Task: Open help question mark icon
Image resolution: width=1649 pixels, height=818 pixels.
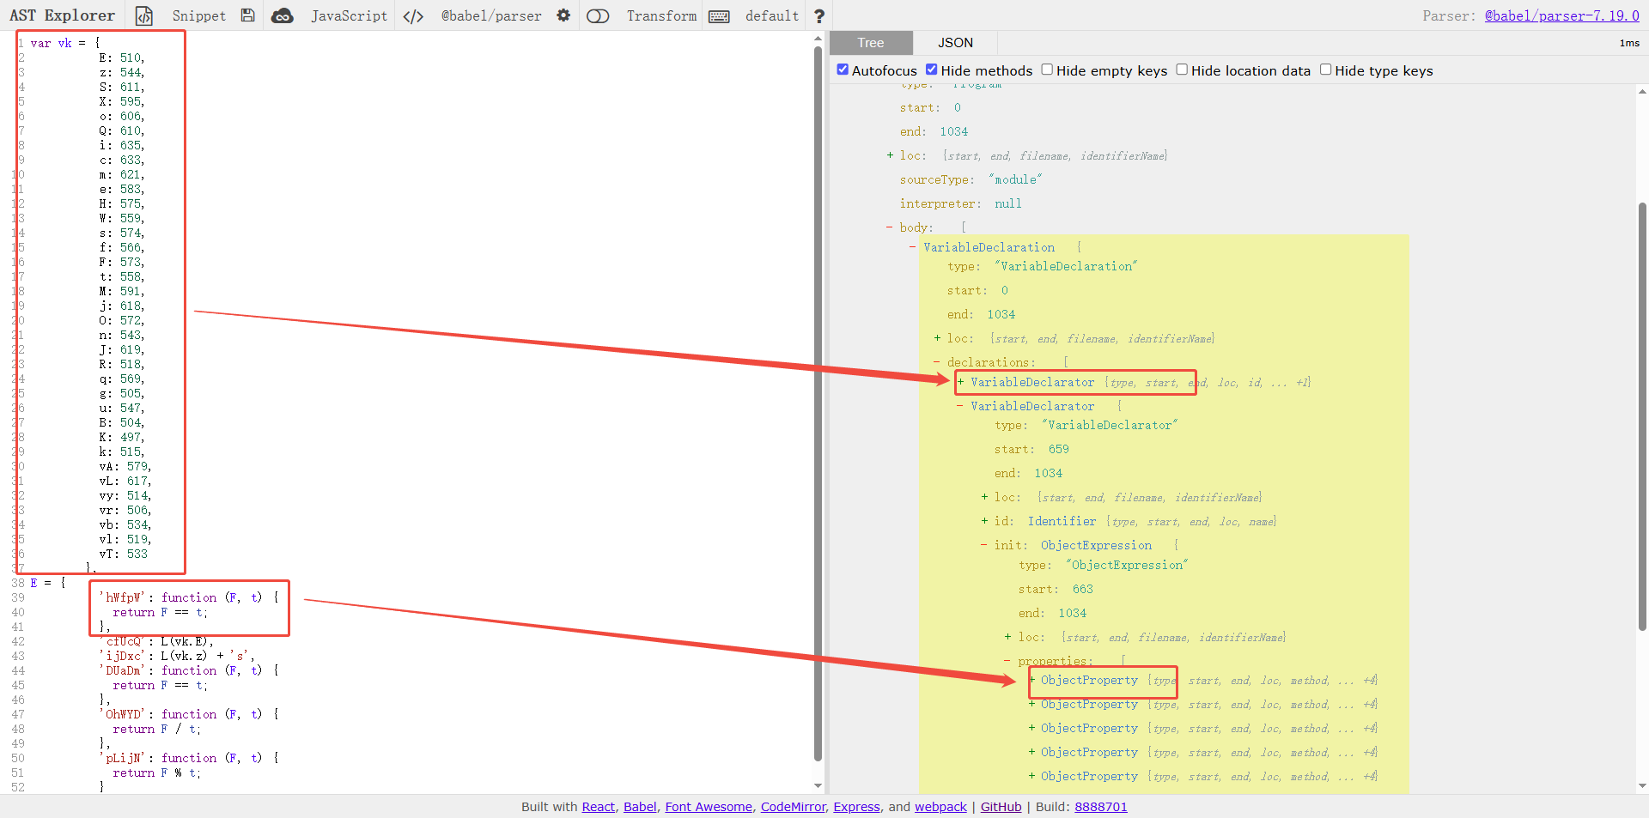Action: click(819, 15)
